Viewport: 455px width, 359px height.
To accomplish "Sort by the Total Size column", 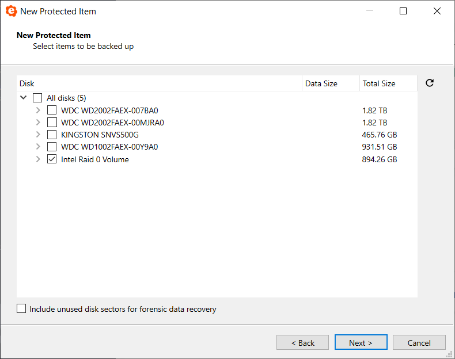I will [x=388, y=83].
